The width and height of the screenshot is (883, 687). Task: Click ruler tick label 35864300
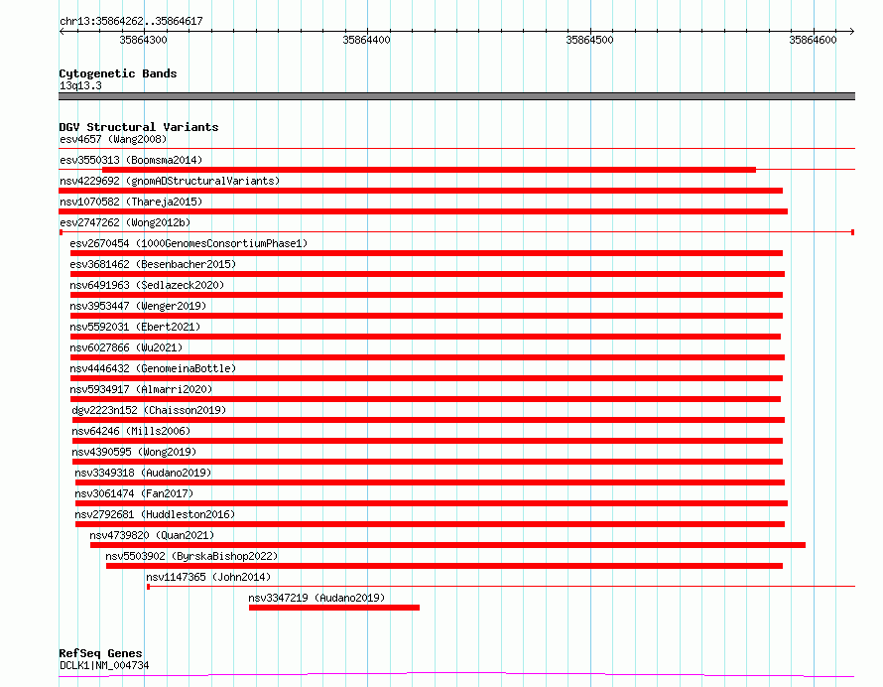click(x=143, y=40)
